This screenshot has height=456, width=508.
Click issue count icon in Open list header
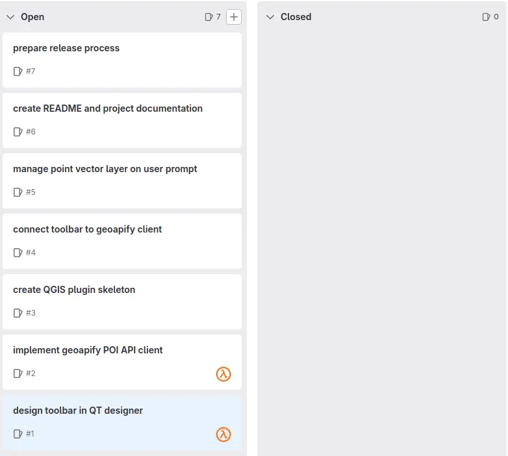(209, 17)
